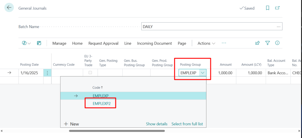Viewport: 302px width, 138px height.
Task: Click the Edit in Excel grid icon
Action: [x=39, y=43]
